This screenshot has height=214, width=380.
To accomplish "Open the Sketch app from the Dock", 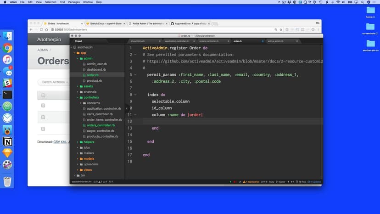I will pyautogui.click(x=7, y=153).
